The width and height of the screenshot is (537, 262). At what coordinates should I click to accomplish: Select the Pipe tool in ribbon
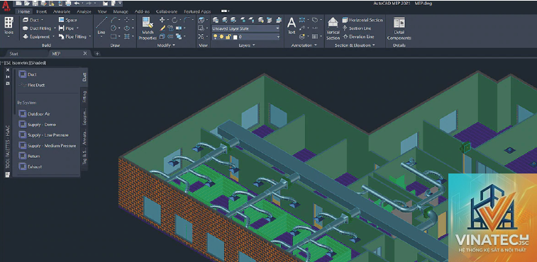(67, 28)
